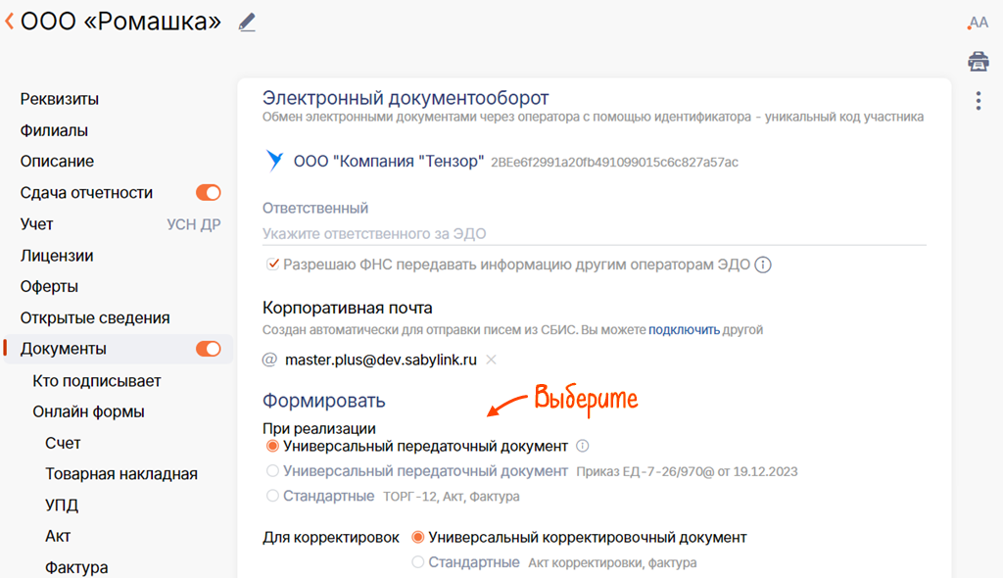The image size is (1003, 578).
Task: Remove the master.plus@dev.sabylink.ru email with X
Action: 492,360
